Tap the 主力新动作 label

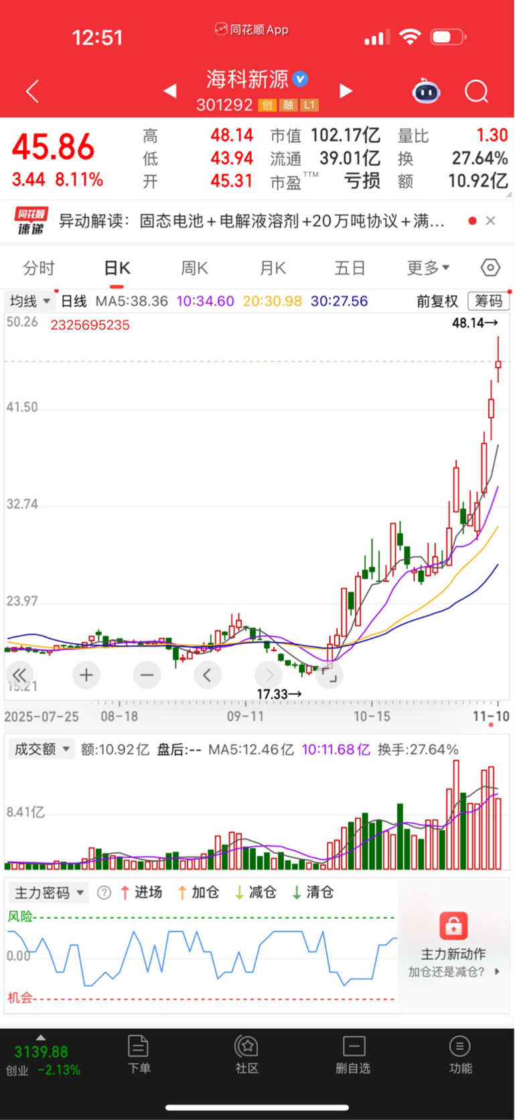[x=453, y=954]
